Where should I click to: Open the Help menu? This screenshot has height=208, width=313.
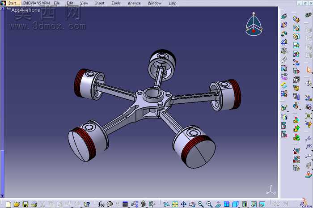click(x=173, y=3)
